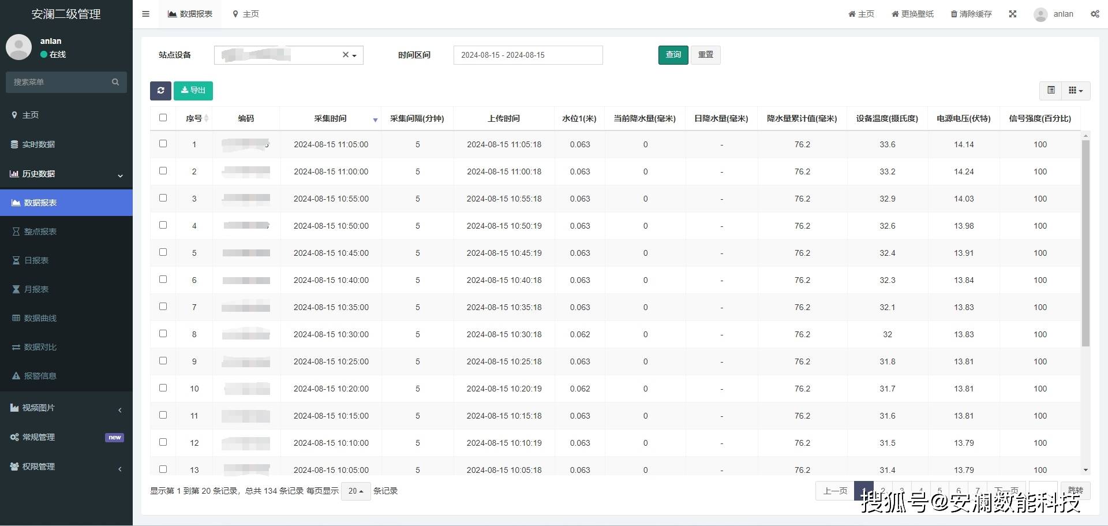Open 报警信息 in the sidebar
Image resolution: width=1108 pixels, height=526 pixels.
coord(66,376)
